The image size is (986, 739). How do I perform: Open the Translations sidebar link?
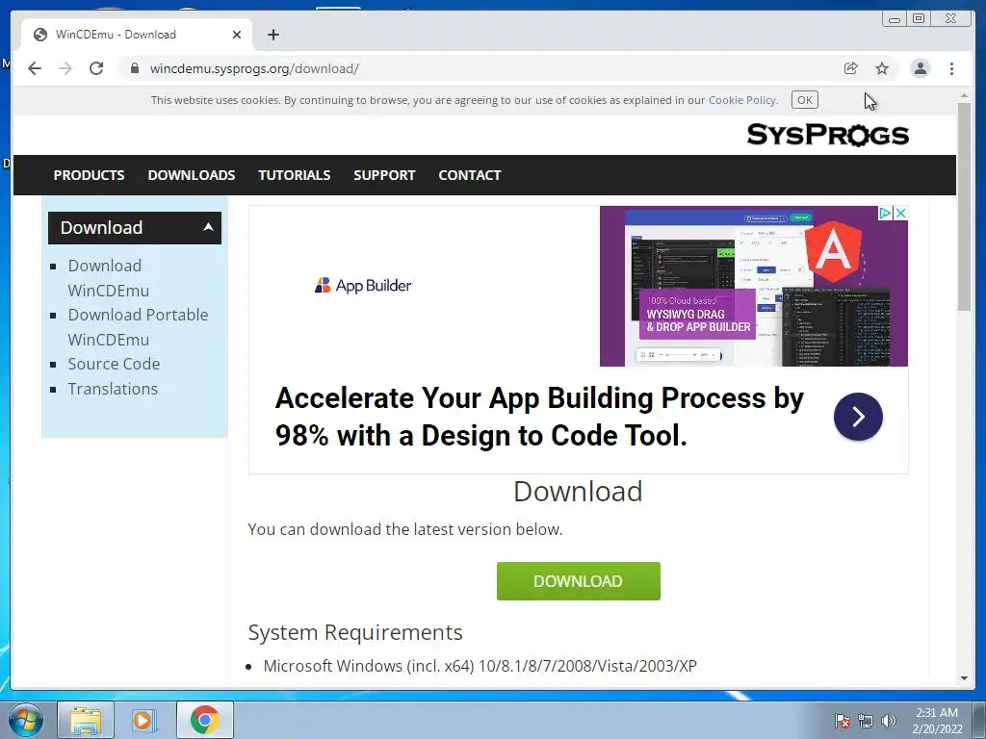113,389
